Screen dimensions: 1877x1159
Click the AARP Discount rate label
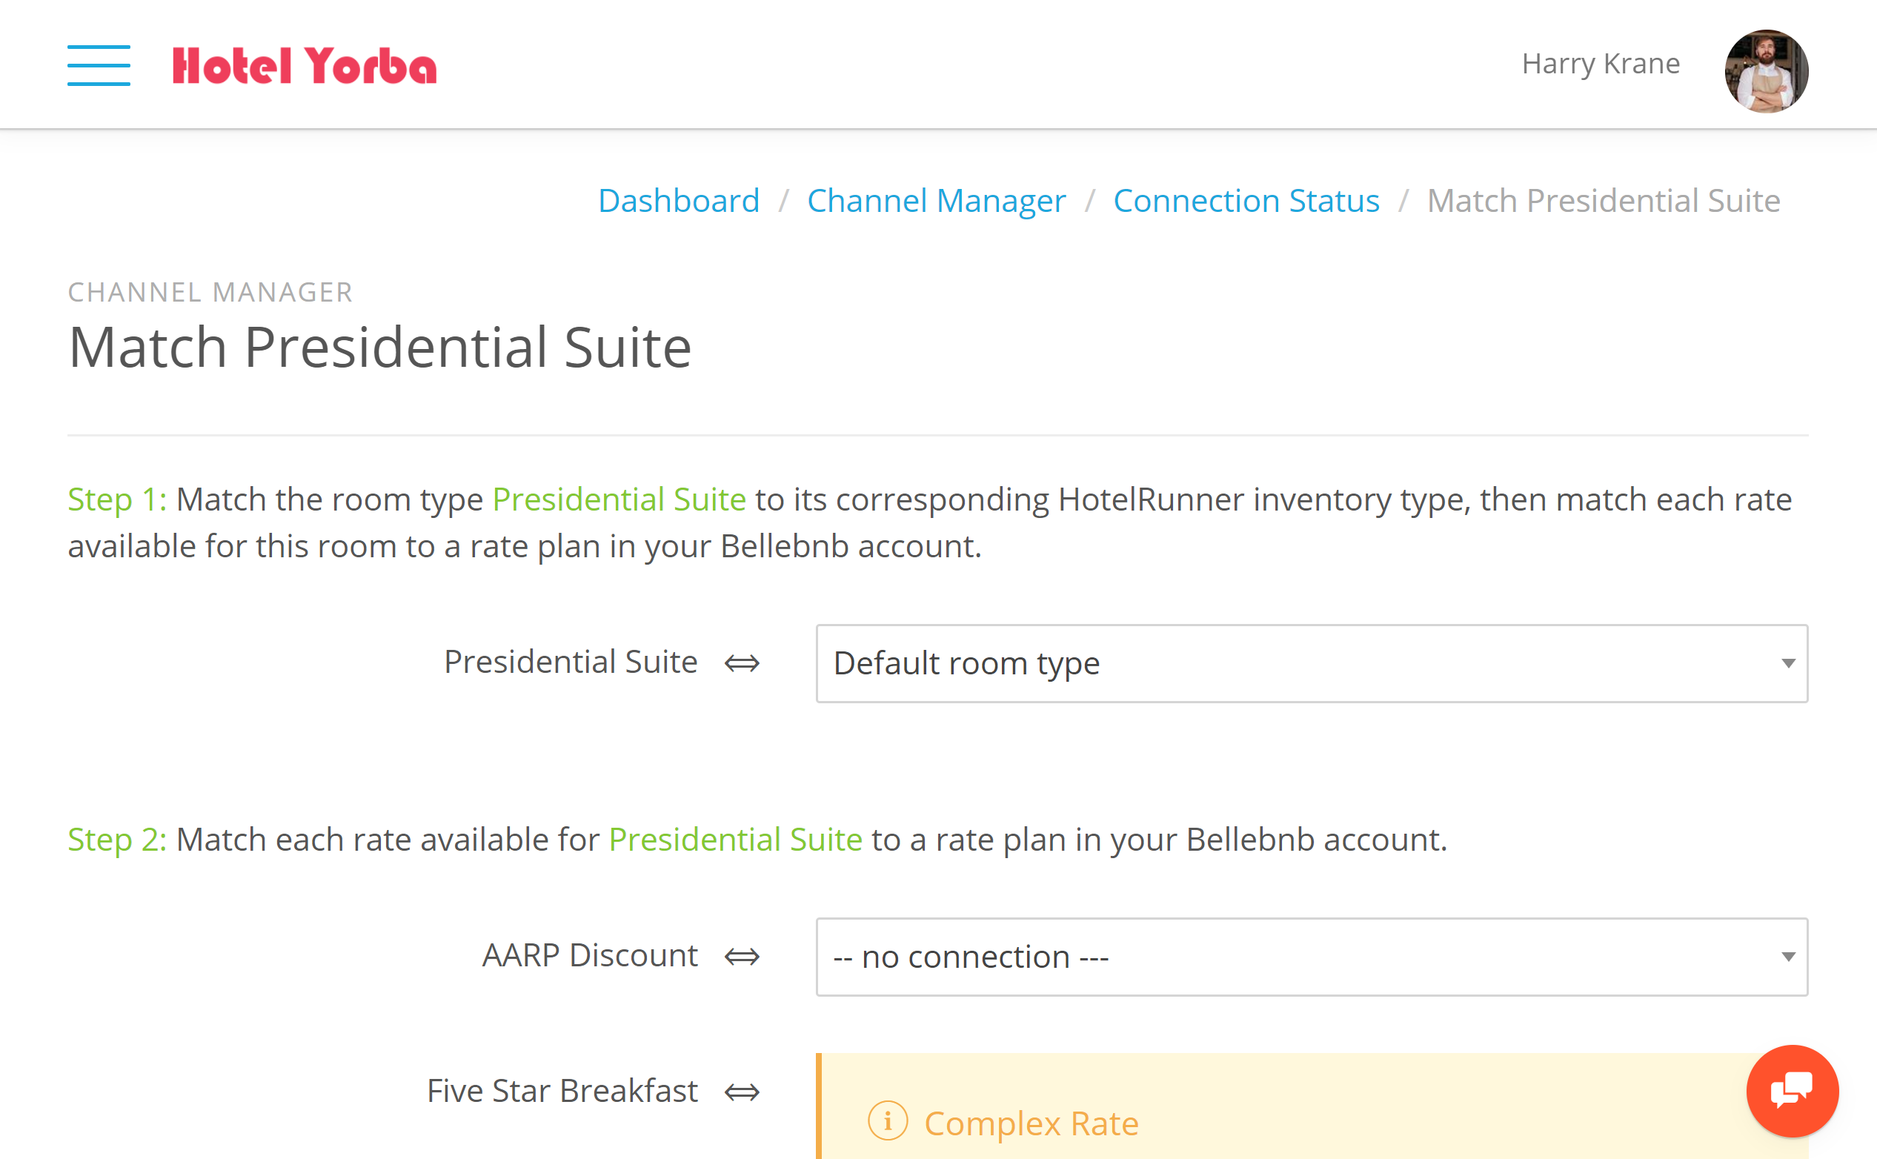tap(589, 956)
